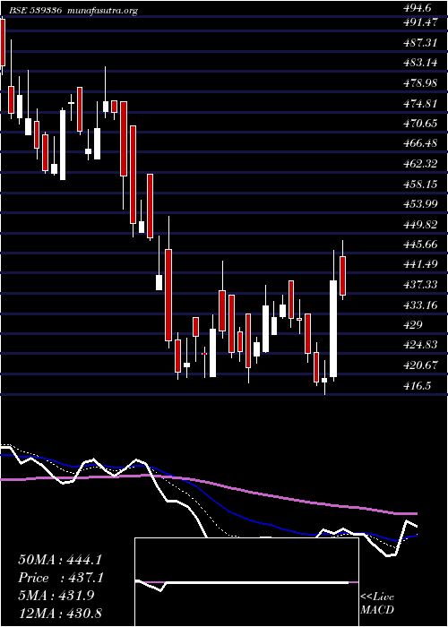
Task: Click inside the MACD inset chart box
Action: [x=246, y=582]
